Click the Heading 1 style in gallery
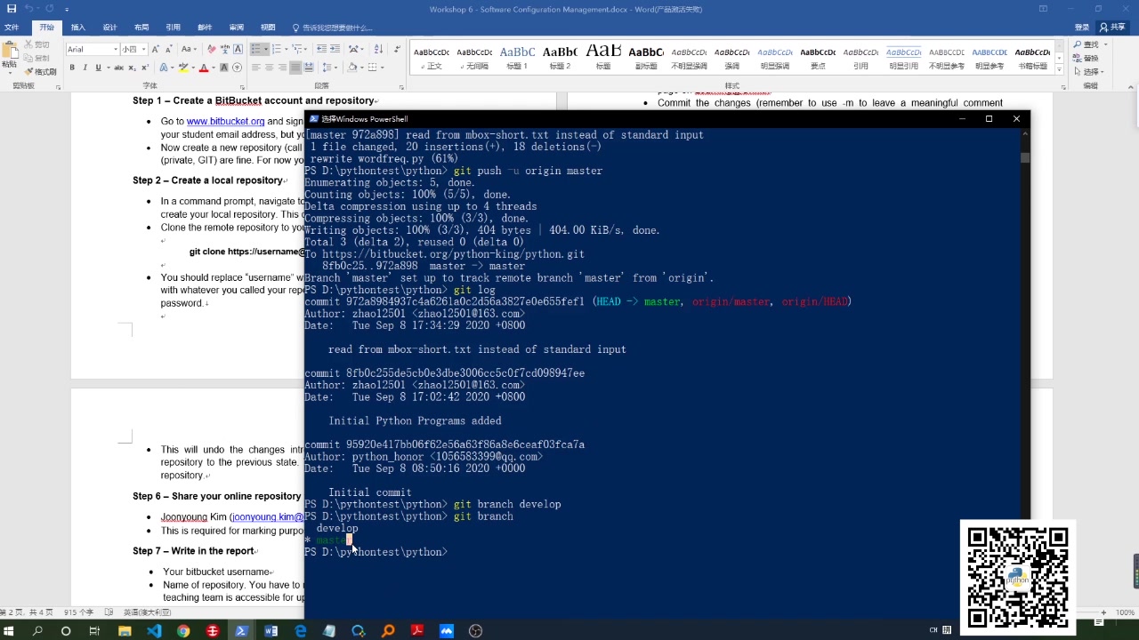Viewport: 1139px width, 640px height. click(x=517, y=58)
